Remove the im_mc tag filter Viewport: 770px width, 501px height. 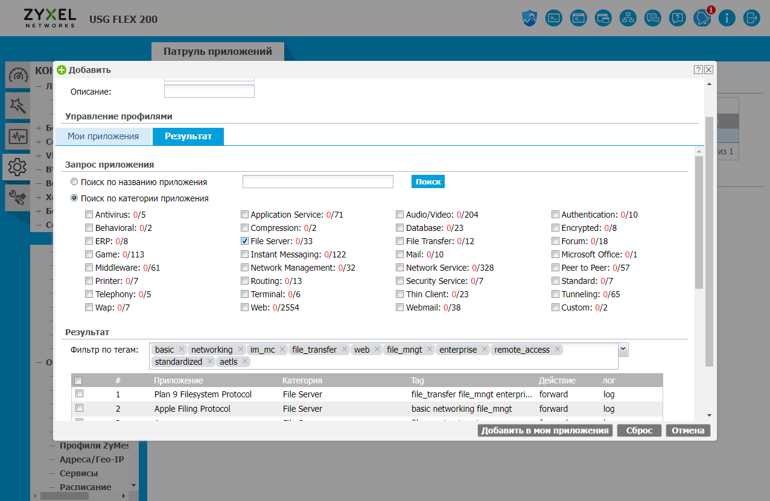282,350
